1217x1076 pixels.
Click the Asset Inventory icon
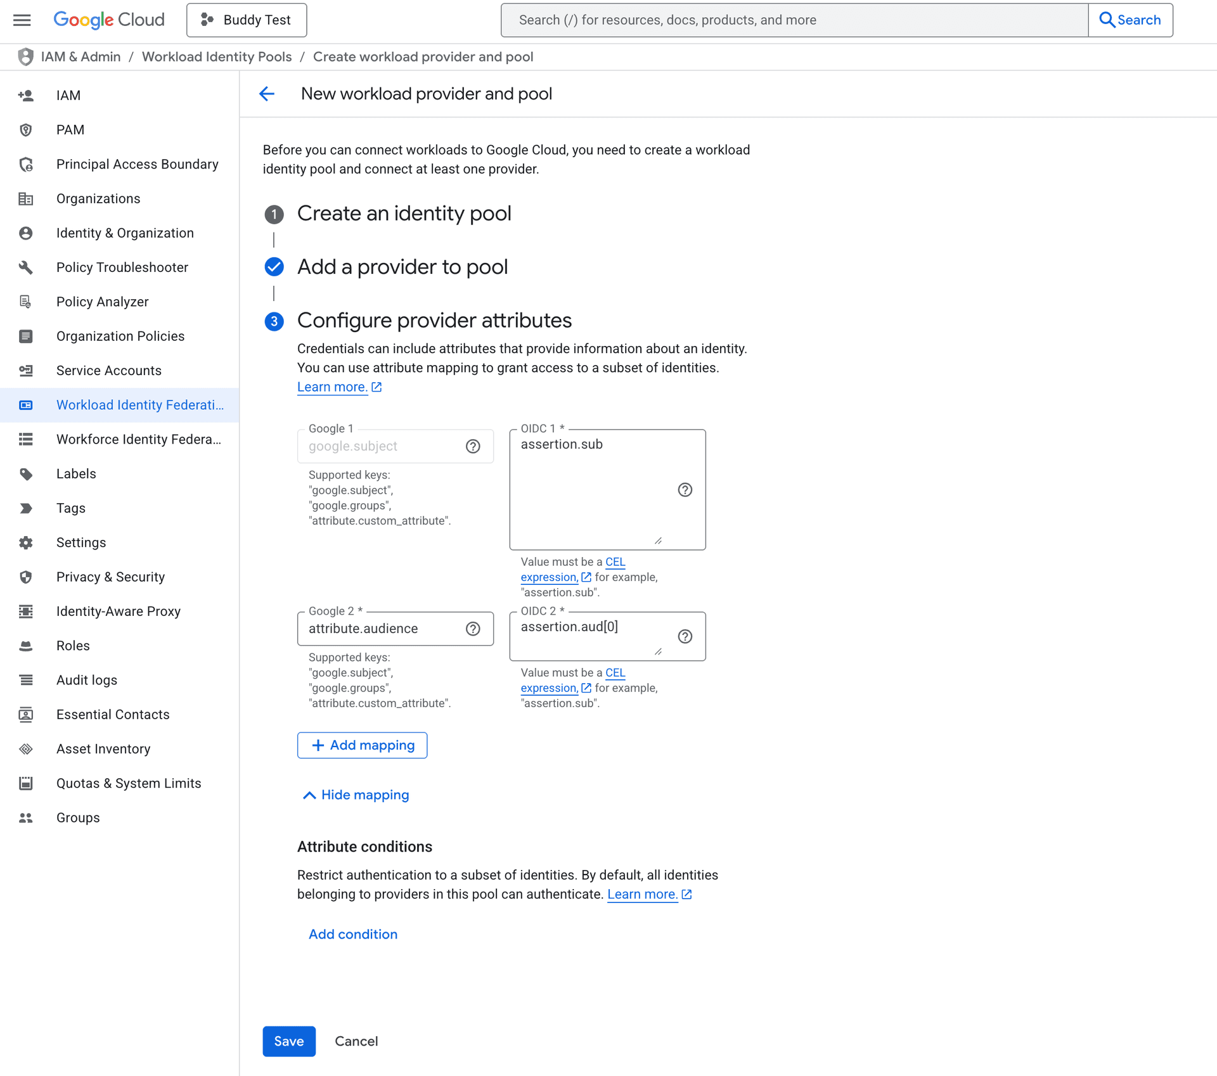26,750
